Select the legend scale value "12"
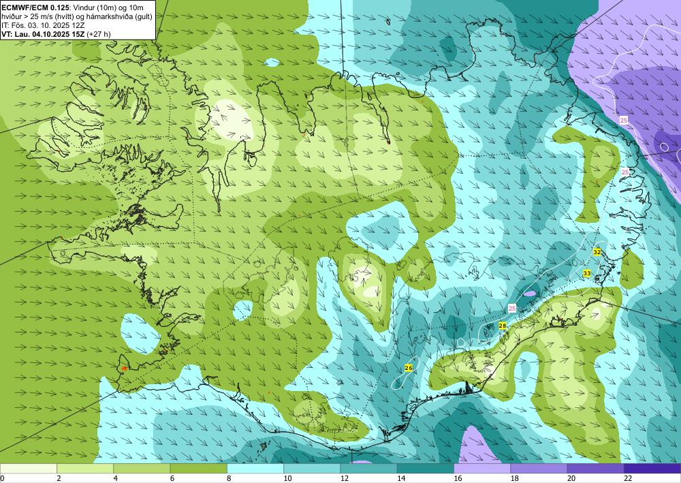 [345, 478]
